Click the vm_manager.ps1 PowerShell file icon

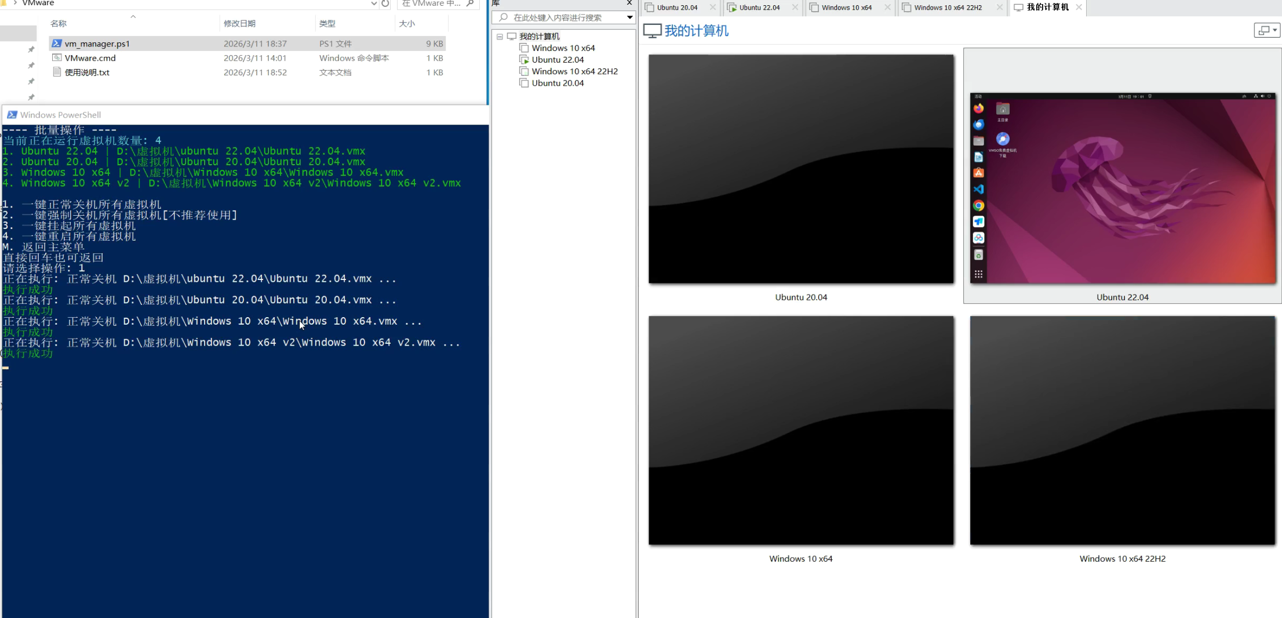tap(57, 43)
